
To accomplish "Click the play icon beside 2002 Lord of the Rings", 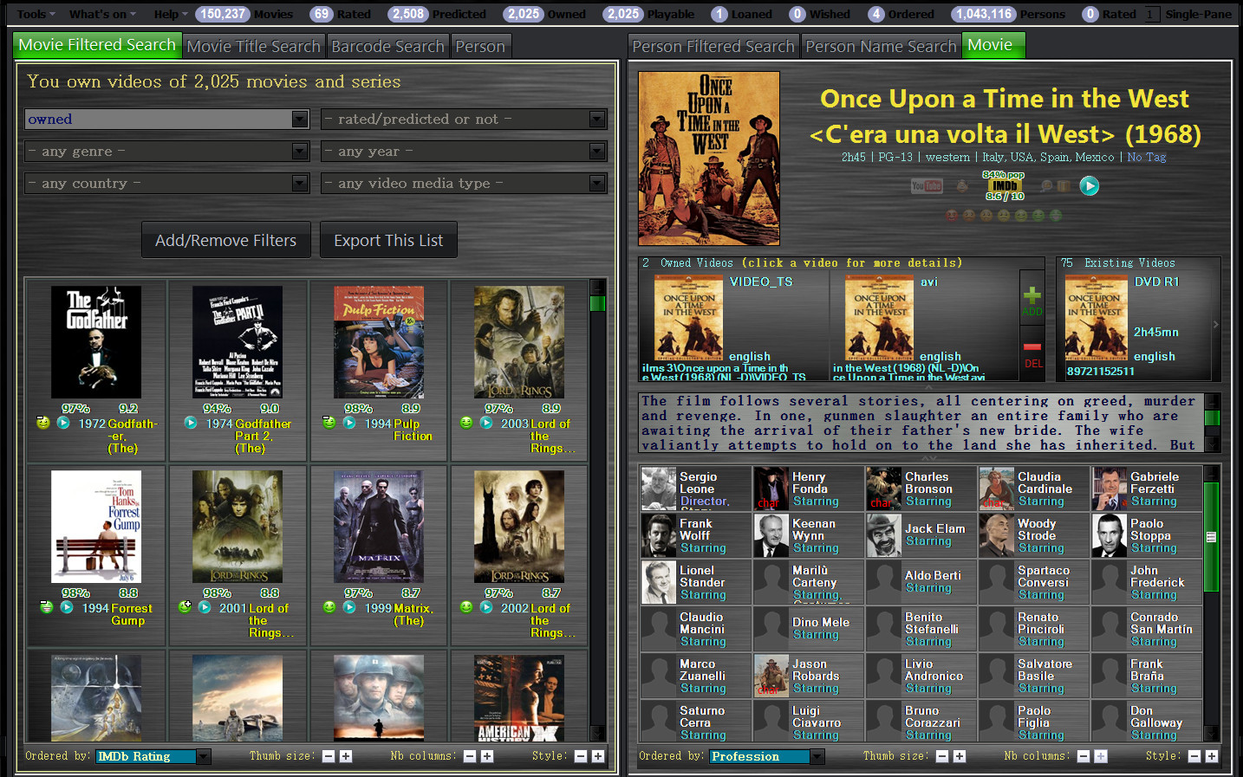I will click(x=486, y=607).
